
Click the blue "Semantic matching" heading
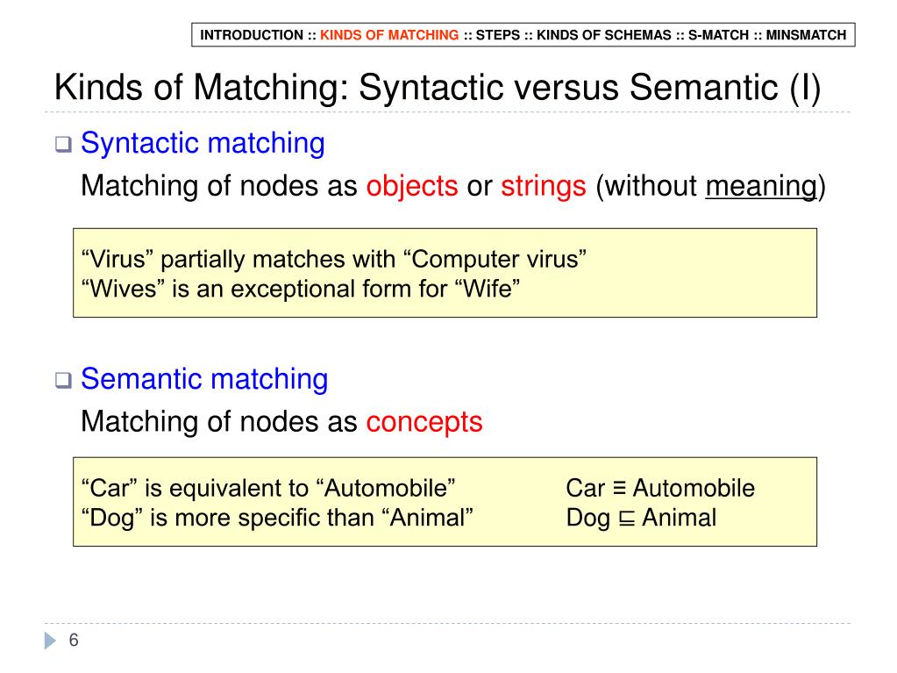click(x=204, y=379)
